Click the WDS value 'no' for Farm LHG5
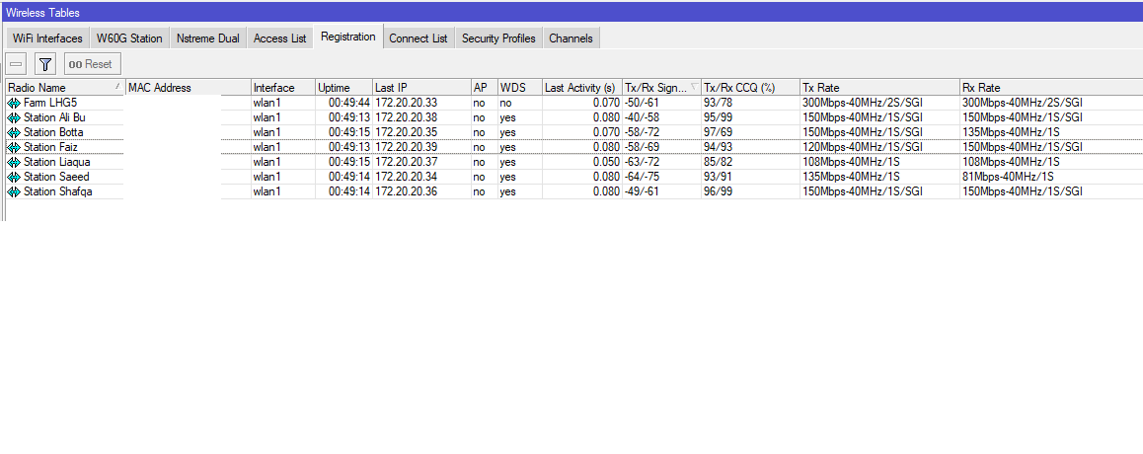Screen dimensions: 1143x454 [x=506, y=103]
